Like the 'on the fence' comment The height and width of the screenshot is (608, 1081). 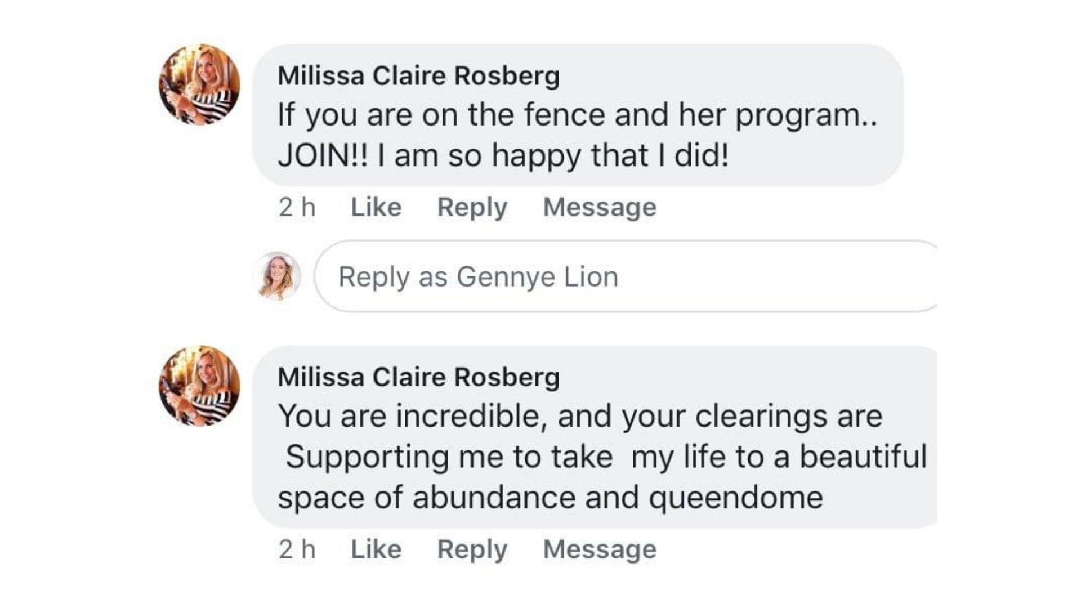376,207
